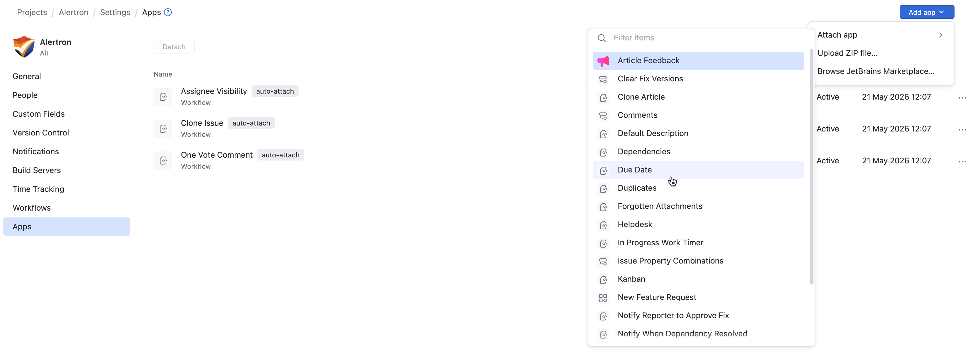975x362 pixels.
Task: Open more options for Clone Issue row
Action: pos(962,129)
